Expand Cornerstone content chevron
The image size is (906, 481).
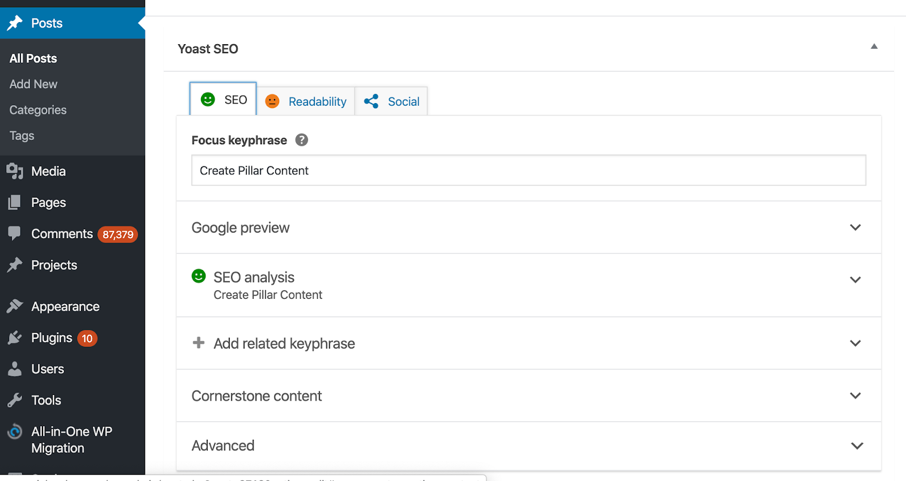856,396
